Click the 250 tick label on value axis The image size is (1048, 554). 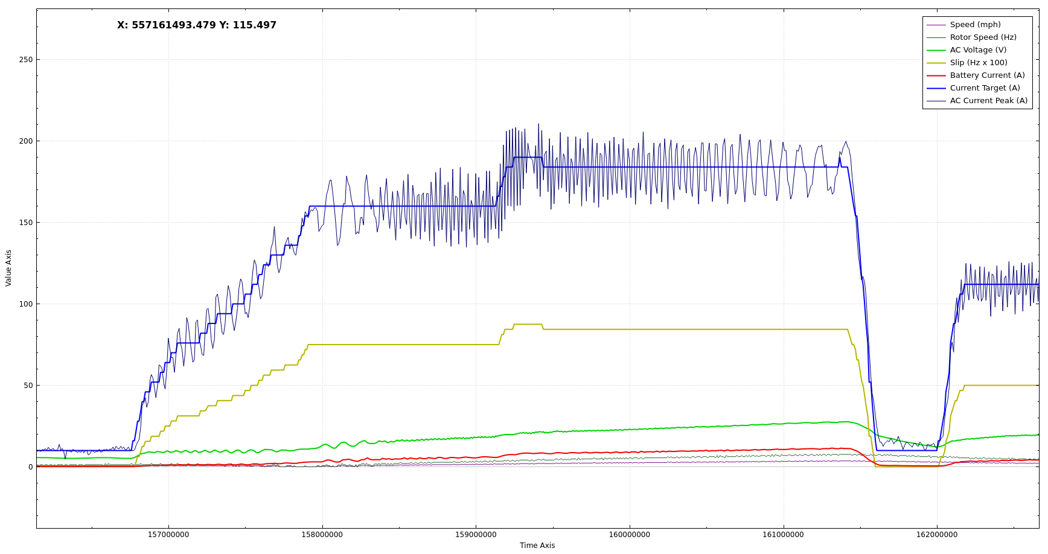26,60
